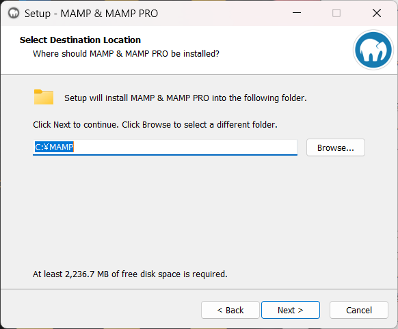Screen dimensions: 398x329
Task: Click the MAMP elephant icon in title bar
Action: [14, 13]
